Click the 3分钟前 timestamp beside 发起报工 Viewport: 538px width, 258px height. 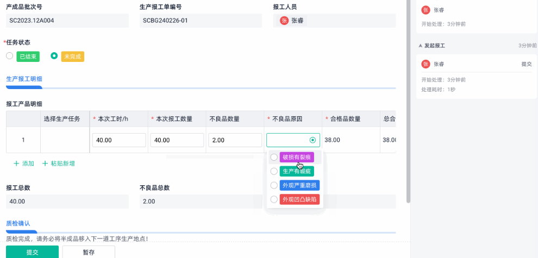[527, 46]
